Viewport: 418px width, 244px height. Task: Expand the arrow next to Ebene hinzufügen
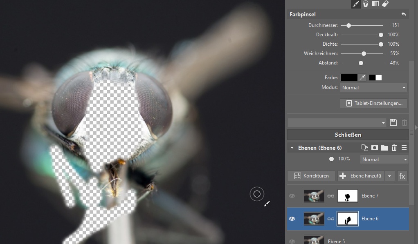389,176
